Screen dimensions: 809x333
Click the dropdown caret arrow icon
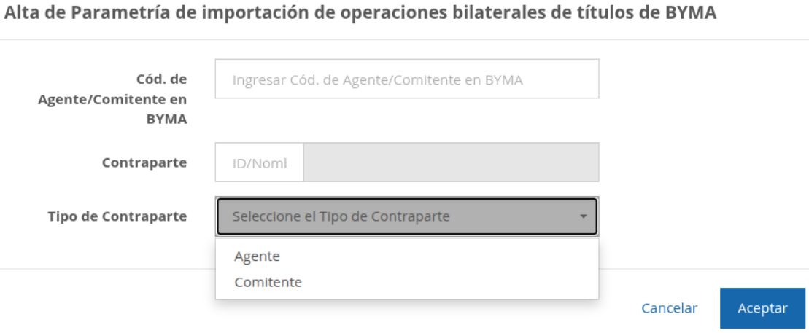(x=583, y=216)
